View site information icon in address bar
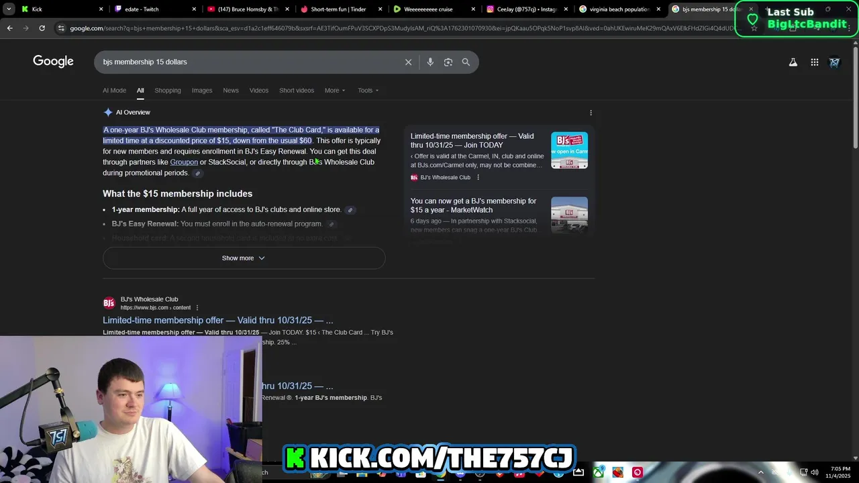 tap(61, 28)
